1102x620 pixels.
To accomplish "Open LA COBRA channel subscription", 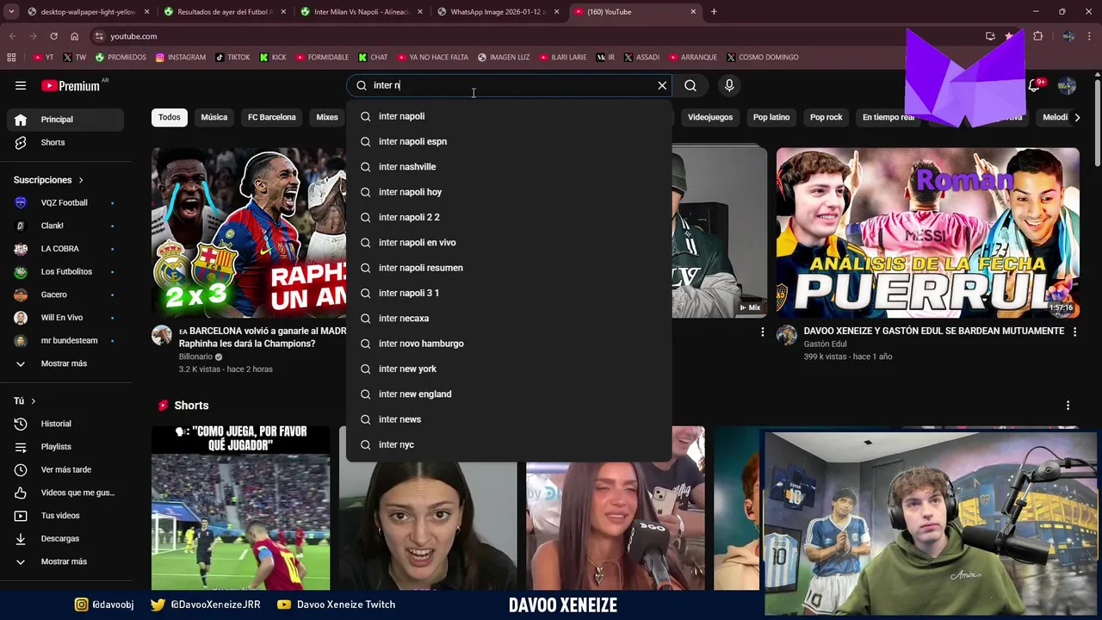I will pos(65,249).
